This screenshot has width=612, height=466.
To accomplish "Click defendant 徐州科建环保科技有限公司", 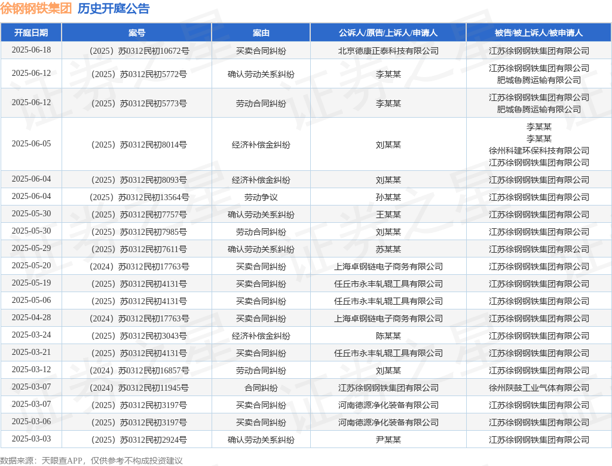I will pos(539,151).
